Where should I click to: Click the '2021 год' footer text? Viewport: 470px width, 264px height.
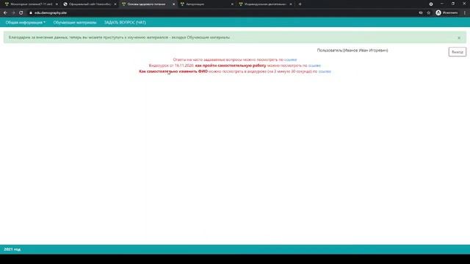pos(12,249)
